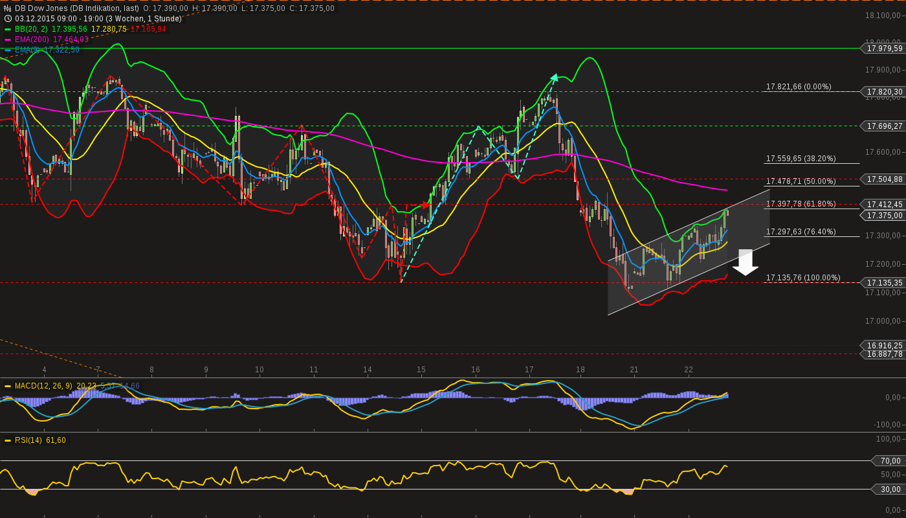Click the 17.375,00 current price tag on axis
Screen dimensions: 906x518
coord(883,216)
